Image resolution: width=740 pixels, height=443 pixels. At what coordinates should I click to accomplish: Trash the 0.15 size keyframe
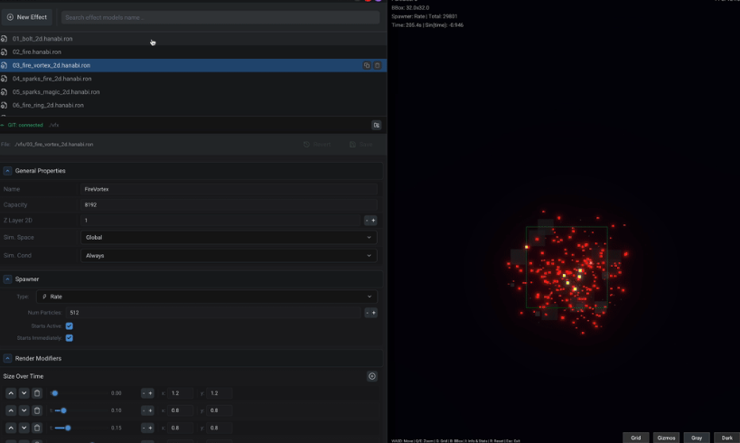37,428
